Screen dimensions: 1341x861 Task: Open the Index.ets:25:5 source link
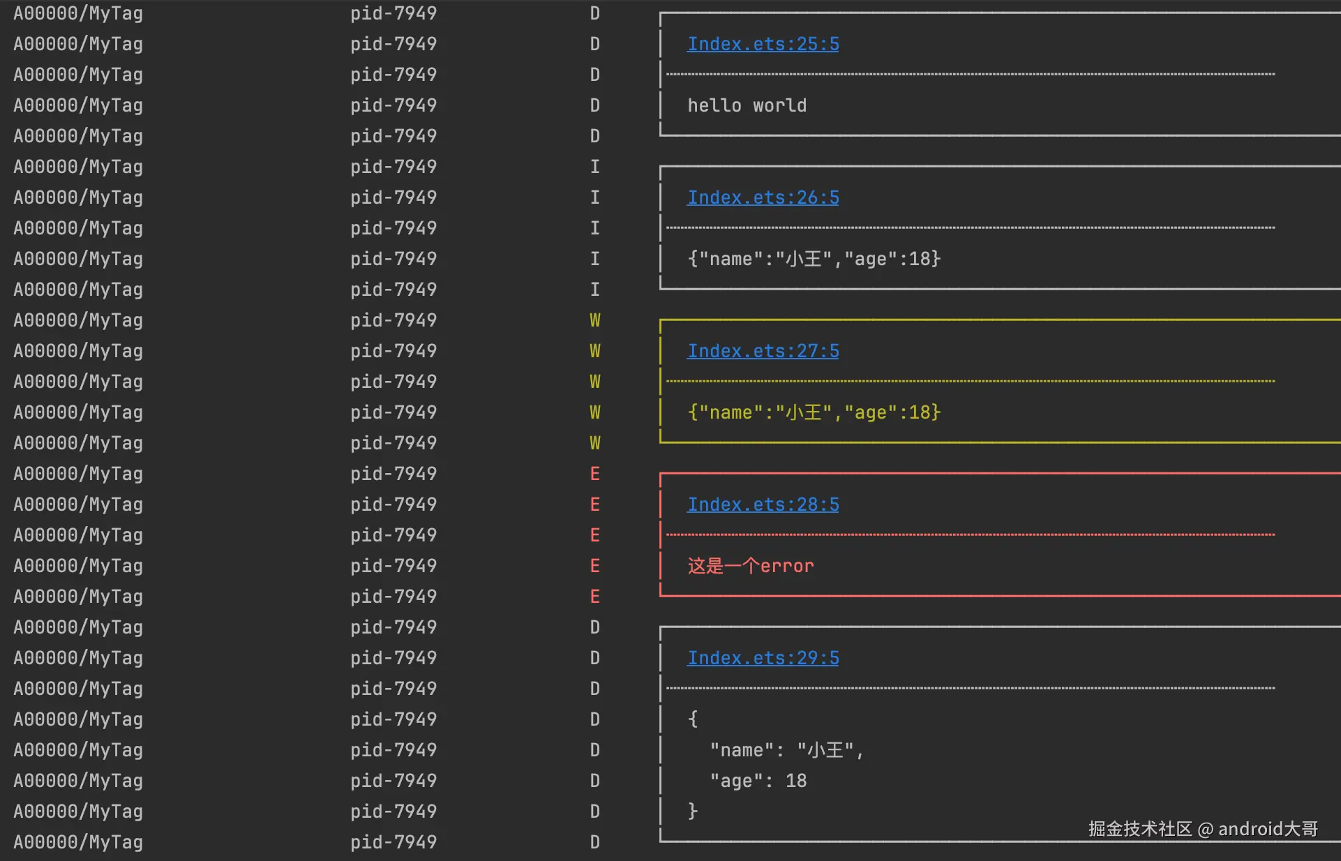tap(763, 44)
